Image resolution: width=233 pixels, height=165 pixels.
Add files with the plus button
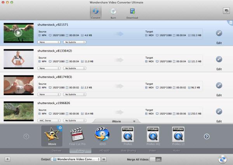click(x=7, y=159)
